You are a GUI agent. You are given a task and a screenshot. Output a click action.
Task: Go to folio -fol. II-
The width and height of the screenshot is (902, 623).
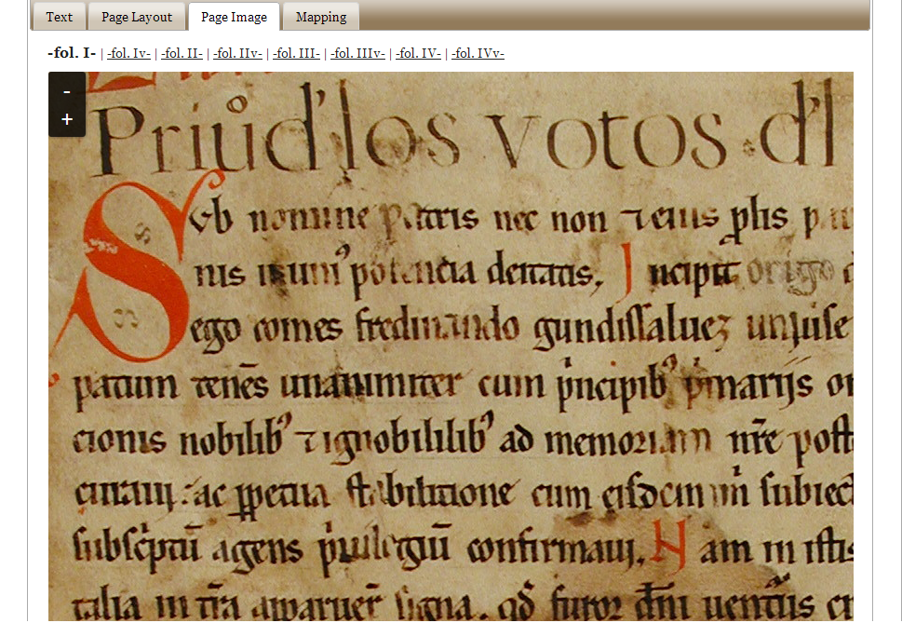182,53
